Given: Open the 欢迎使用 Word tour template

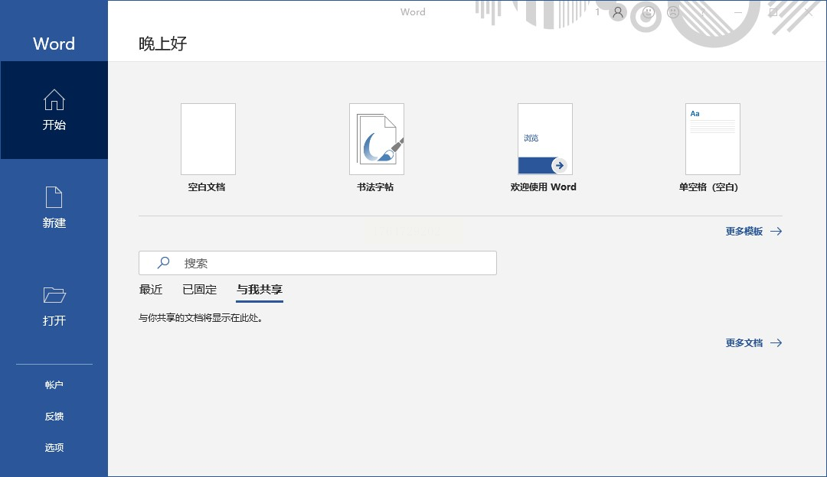Looking at the screenshot, I should pos(545,138).
